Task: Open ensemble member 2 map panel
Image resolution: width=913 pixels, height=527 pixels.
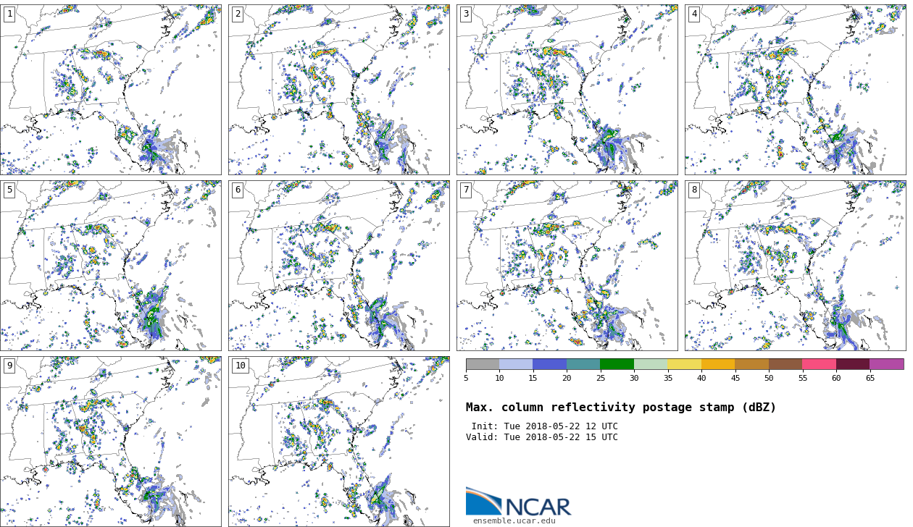Action: pos(339,90)
